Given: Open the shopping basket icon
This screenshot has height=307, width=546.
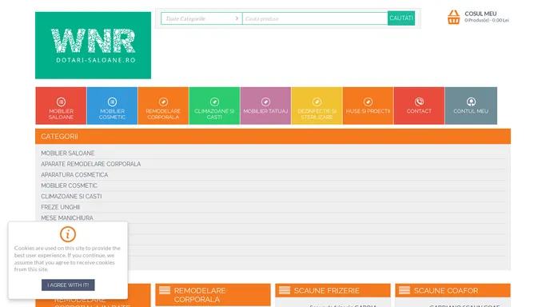Looking at the screenshot, I should [x=453, y=17].
